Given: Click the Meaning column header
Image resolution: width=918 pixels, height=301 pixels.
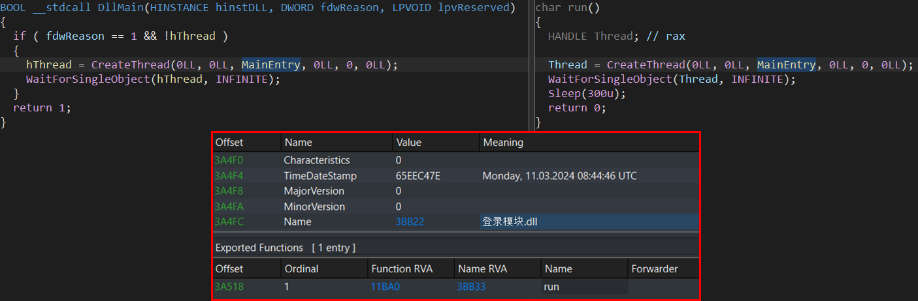Looking at the screenshot, I should point(503,142).
